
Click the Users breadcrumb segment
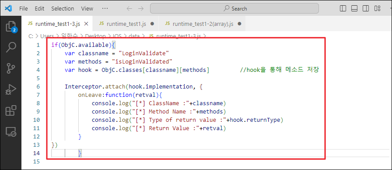point(47,36)
